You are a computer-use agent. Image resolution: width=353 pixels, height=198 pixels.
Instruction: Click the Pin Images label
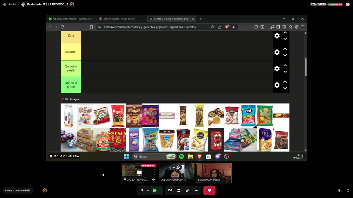(x=72, y=99)
